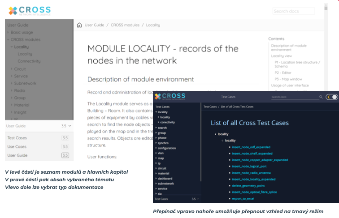Open insert_node_radio_antenna test case
Viewport: 339px width, 218px height.
[251, 173]
